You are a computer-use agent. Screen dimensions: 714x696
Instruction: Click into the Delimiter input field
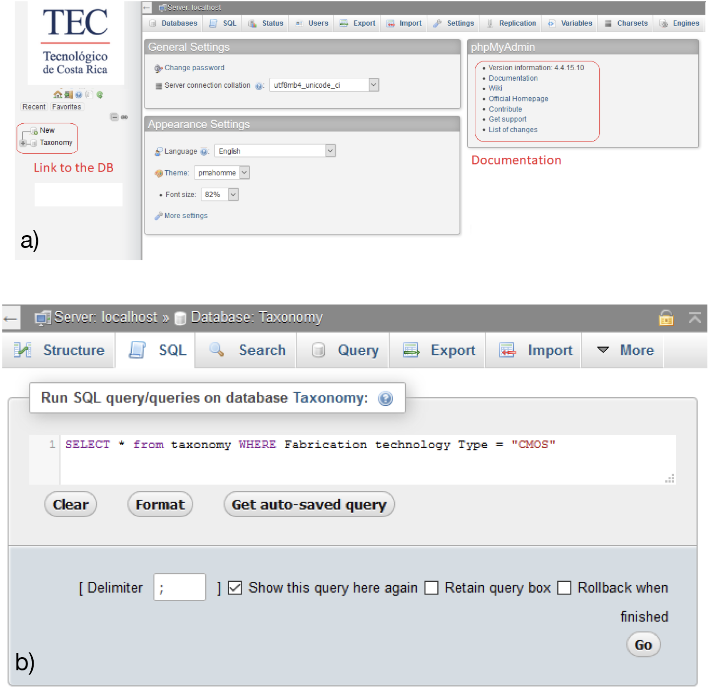180,587
